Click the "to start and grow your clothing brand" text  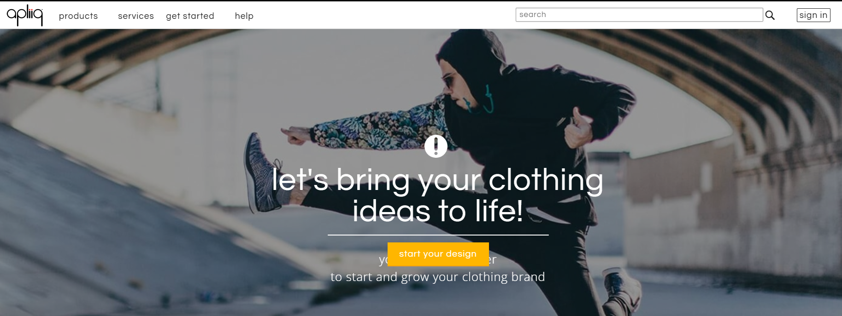438,277
